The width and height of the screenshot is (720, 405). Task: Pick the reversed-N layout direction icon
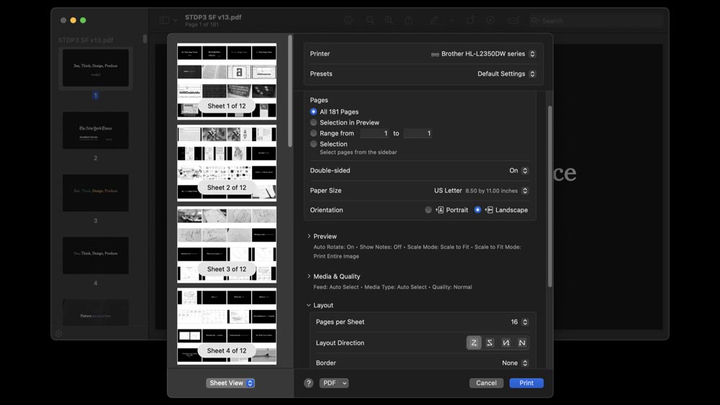[x=506, y=343]
